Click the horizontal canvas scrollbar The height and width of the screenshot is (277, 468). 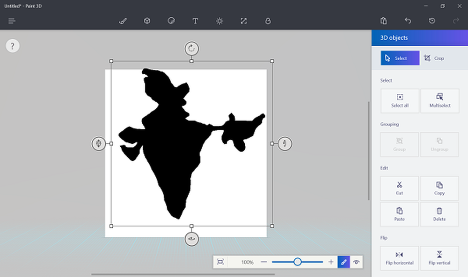[183, 274]
